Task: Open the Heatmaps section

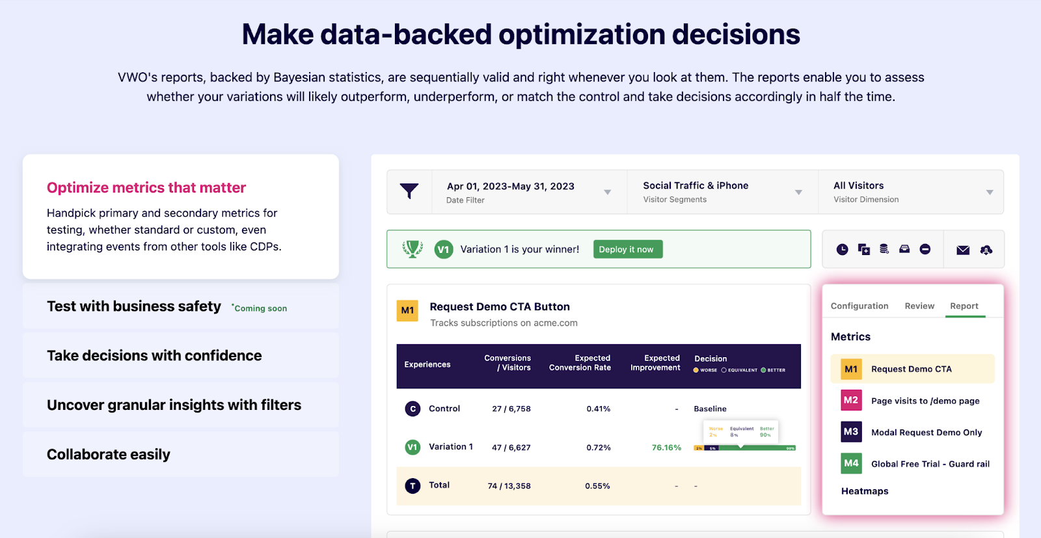Action: click(x=864, y=491)
